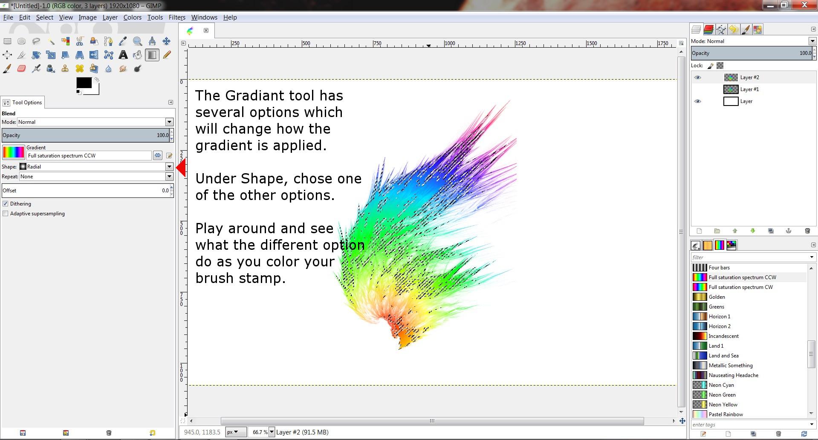Select the Scissors Select tool
The height and width of the screenshot is (440, 818).
coord(79,41)
